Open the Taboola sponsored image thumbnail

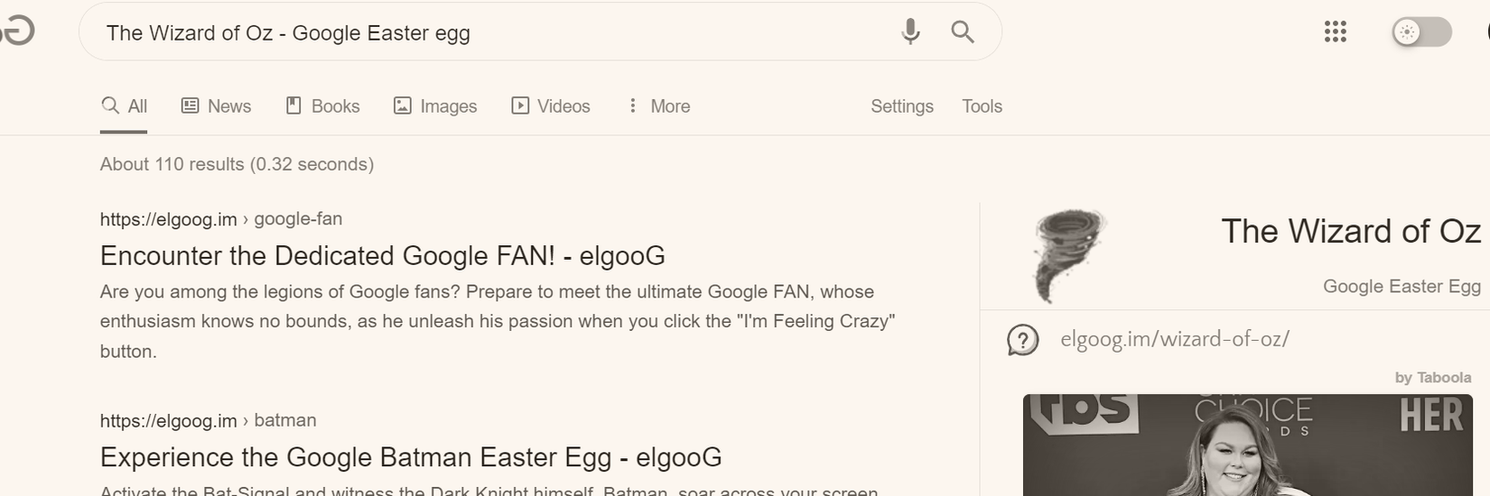[x=1247, y=445]
